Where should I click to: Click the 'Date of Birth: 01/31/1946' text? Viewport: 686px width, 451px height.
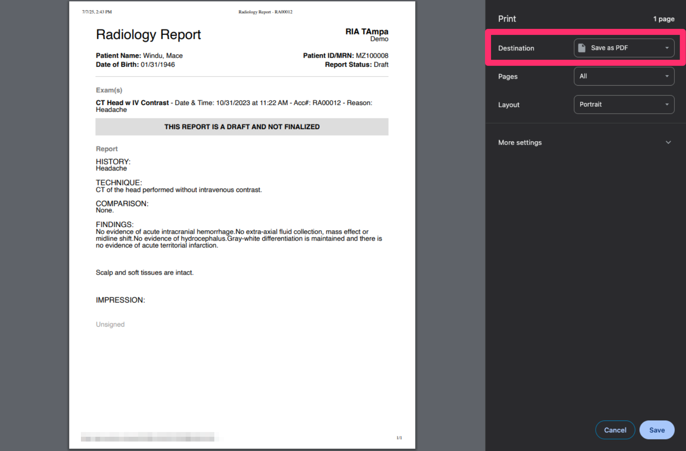click(135, 65)
